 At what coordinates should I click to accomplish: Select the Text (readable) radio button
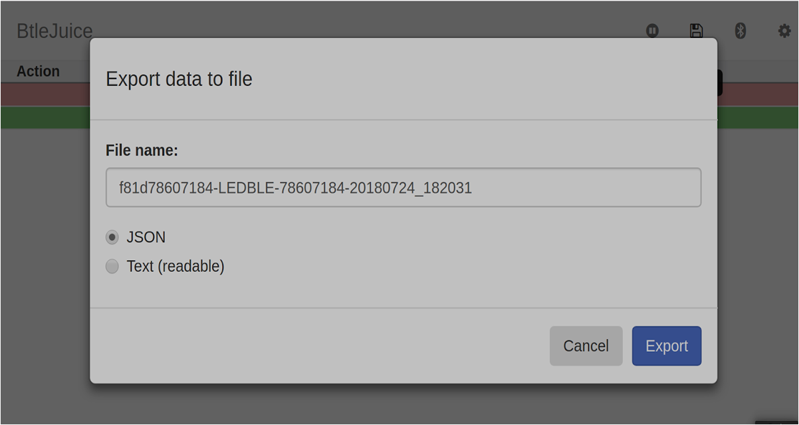(x=112, y=267)
